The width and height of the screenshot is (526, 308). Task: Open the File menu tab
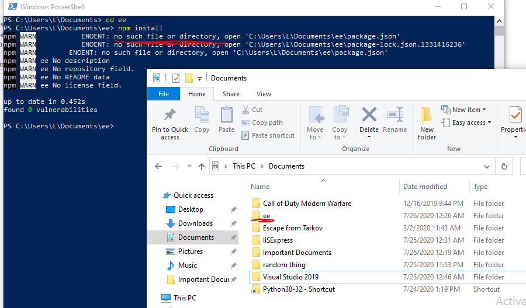[x=164, y=94]
